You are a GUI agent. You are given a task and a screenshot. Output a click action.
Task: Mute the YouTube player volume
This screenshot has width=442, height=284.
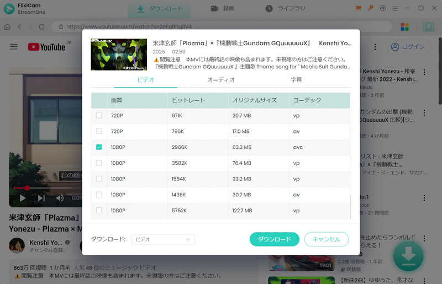tap(60, 198)
